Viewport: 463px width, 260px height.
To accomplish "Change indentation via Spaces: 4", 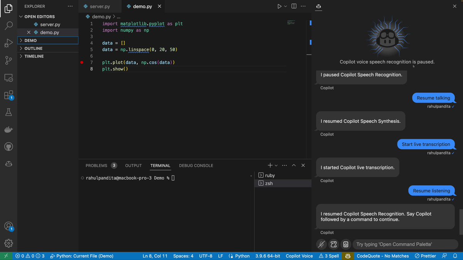I will pyautogui.click(x=183, y=256).
